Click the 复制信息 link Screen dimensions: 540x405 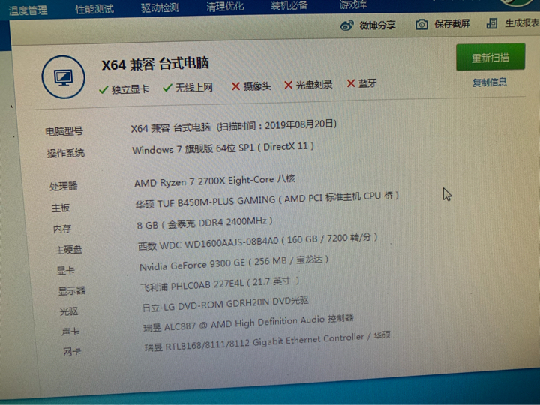(x=489, y=82)
